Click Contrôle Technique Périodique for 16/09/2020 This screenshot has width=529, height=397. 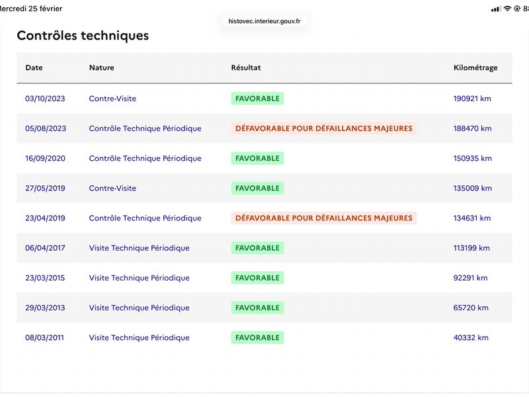145,158
